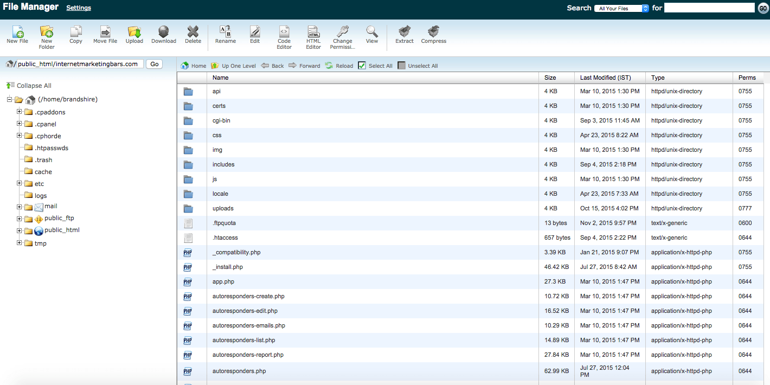This screenshot has height=385, width=770.
Task: Launch the Code Editor
Action: pos(284,37)
